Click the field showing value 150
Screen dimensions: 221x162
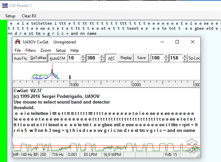pyautogui.click(x=176, y=58)
